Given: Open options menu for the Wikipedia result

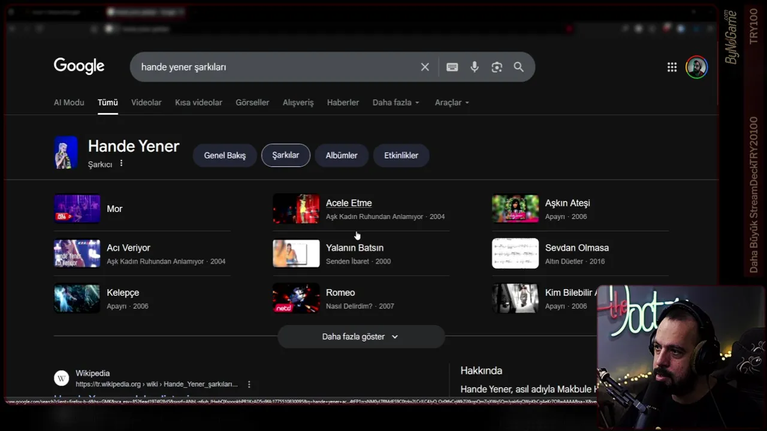Looking at the screenshot, I should (x=249, y=384).
